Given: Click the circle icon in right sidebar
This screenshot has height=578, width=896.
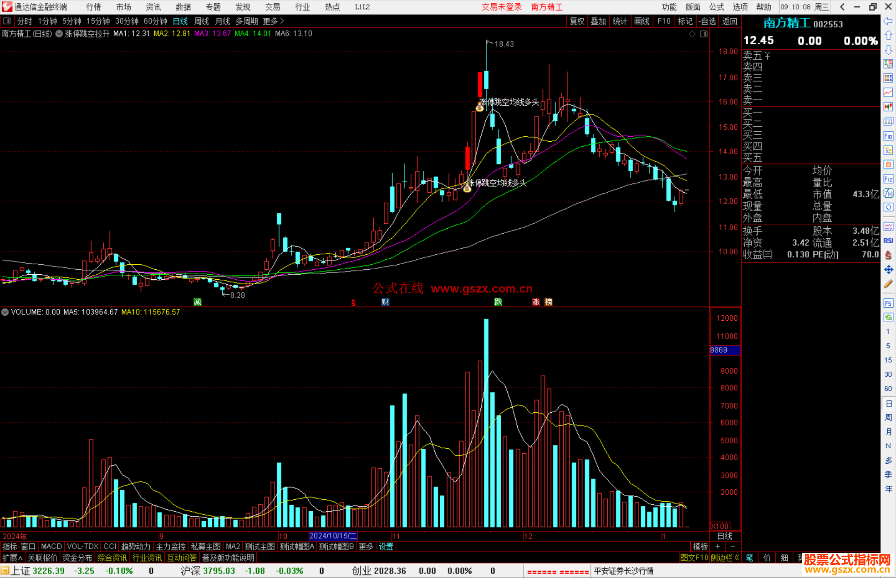Looking at the screenshot, I should point(888,207).
